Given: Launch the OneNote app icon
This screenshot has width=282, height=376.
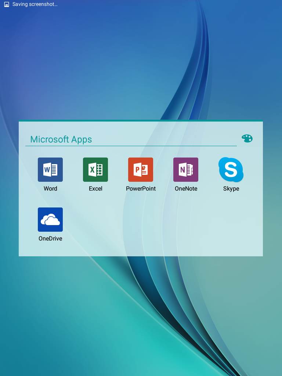Looking at the screenshot, I should click(186, 170).
